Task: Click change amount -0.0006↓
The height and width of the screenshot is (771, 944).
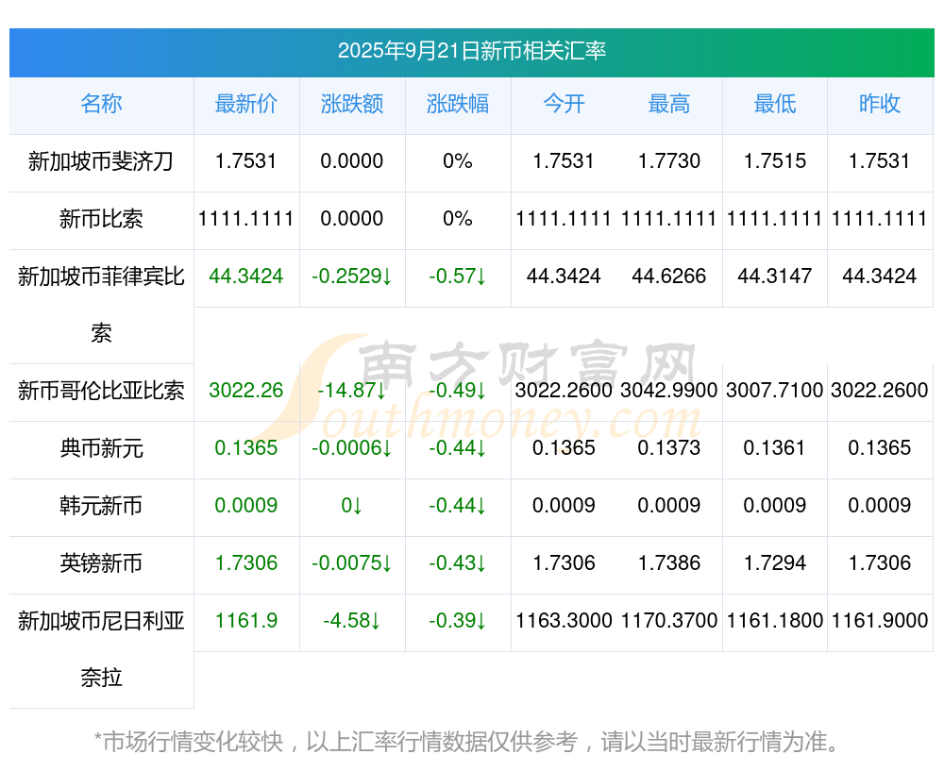Action: tap(352, 448)
